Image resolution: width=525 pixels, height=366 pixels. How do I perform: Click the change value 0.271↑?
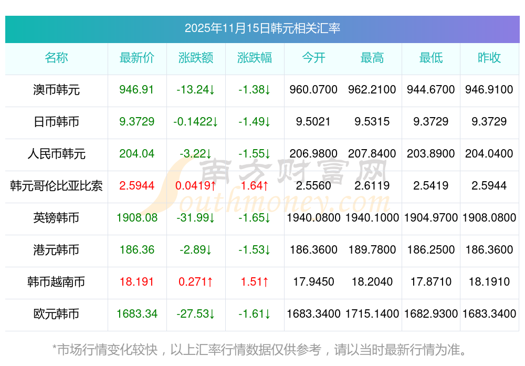[x=196, y=281]
